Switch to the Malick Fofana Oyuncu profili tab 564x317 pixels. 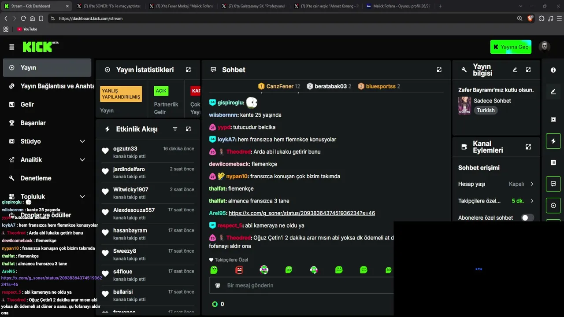pyautogui.click(x=398, y=6)
